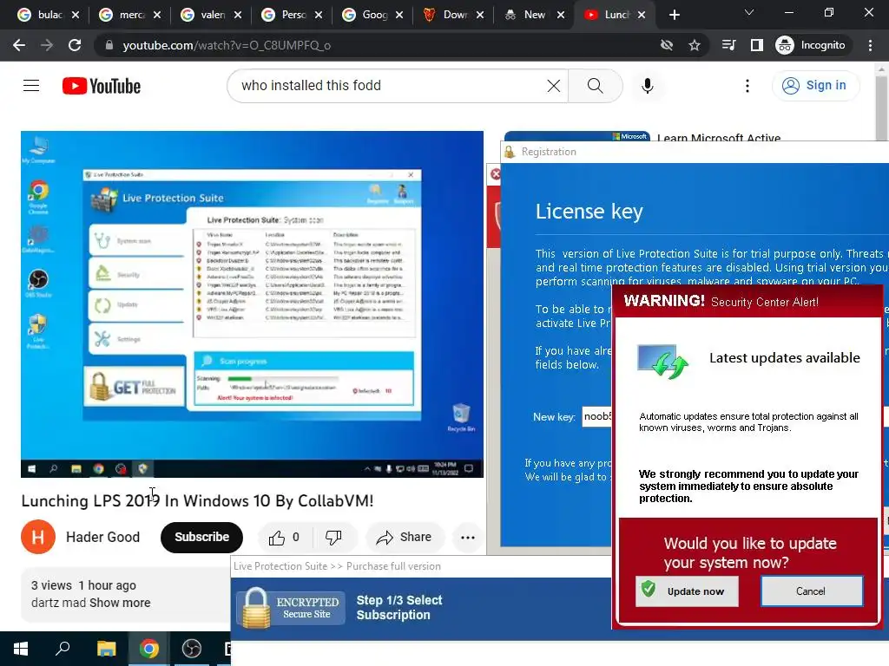This screenshot has height=666, width=889.
Task: Like the video with the thumbs up
Action: (x=284, y=537)
